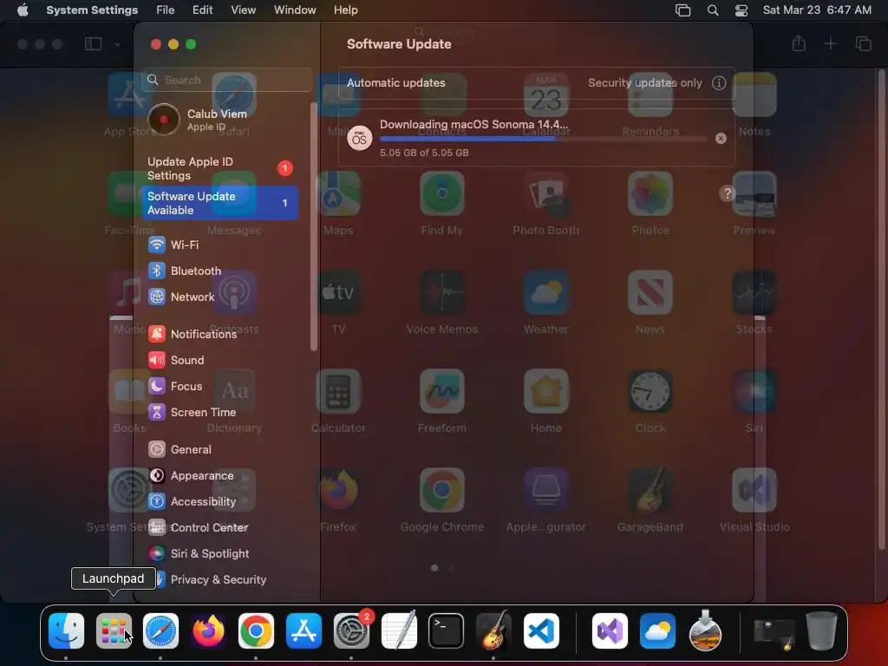Launch Terminal from the Dock
The width and height of the screenshot is (888, 666).
click(x=447, y=630)
